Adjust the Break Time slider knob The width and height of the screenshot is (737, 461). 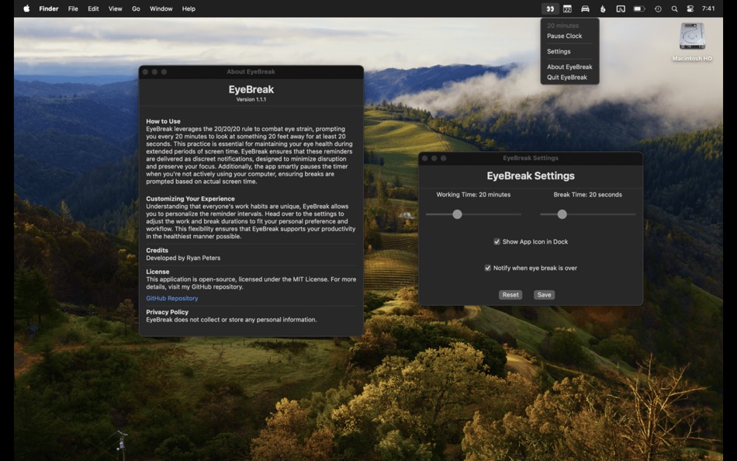[562, 214]
